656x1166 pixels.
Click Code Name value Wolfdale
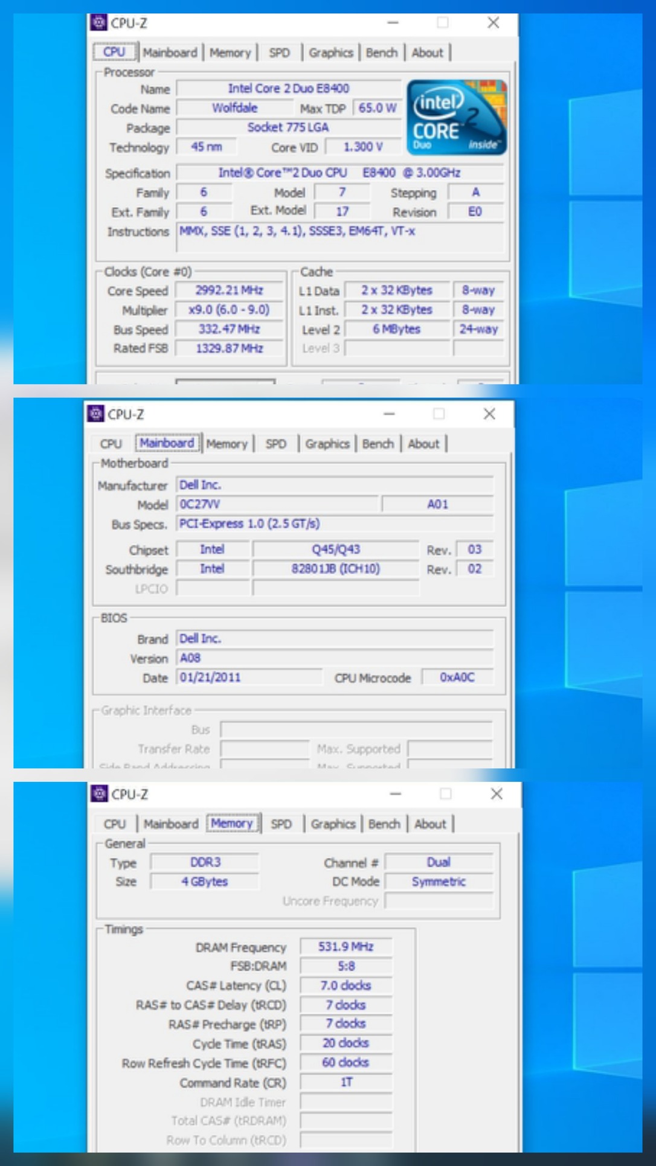[x=234, y=108]
